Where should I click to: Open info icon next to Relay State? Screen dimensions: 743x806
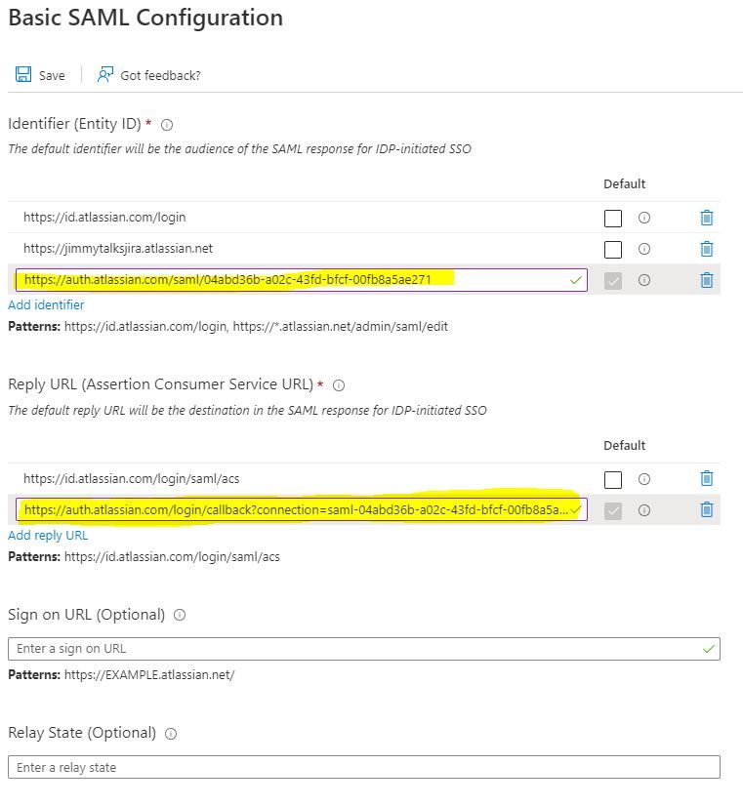pos(171,734)
